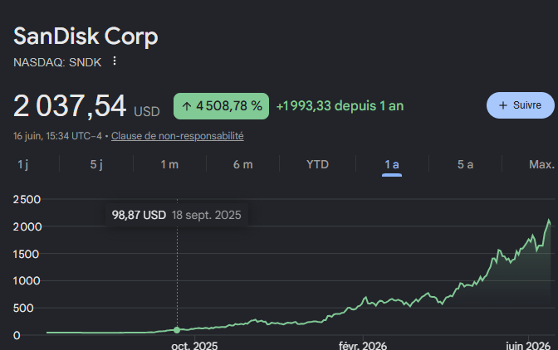The width and height of the screenshot is (558, 350).
Task: Open the three-dot options menu beside SNDK
Action: click(x=115, y=61)
